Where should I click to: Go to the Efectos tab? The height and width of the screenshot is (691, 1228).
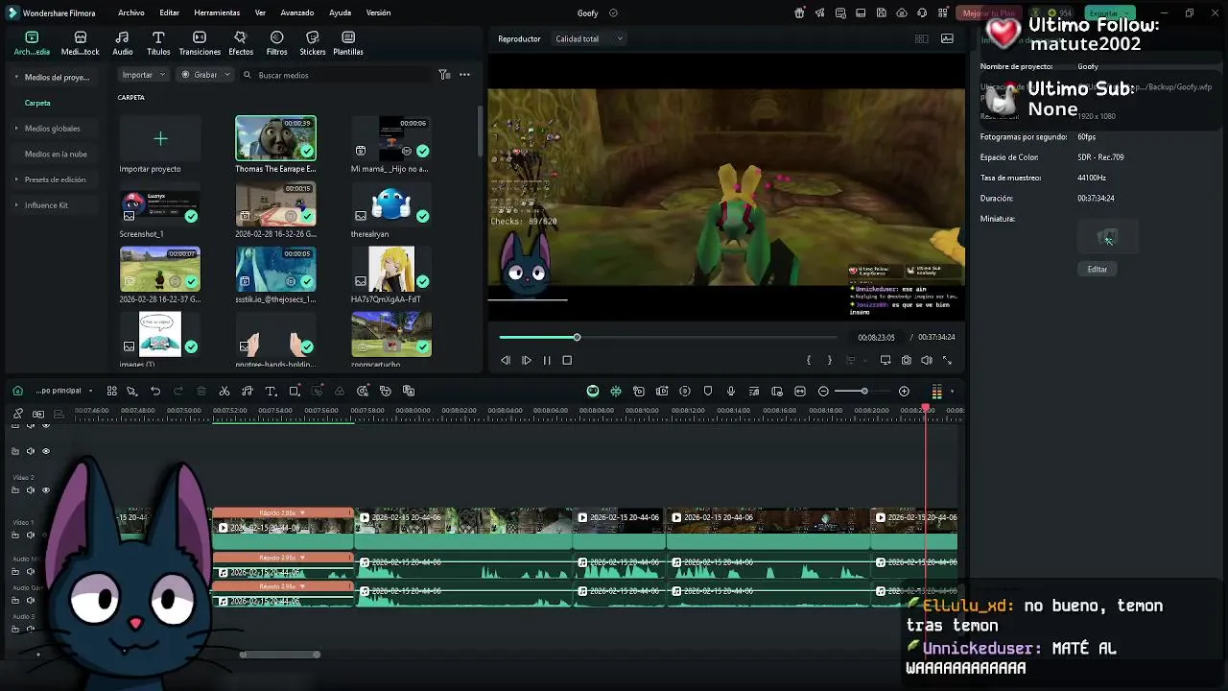pyautogui.click(x=241, y=43)
